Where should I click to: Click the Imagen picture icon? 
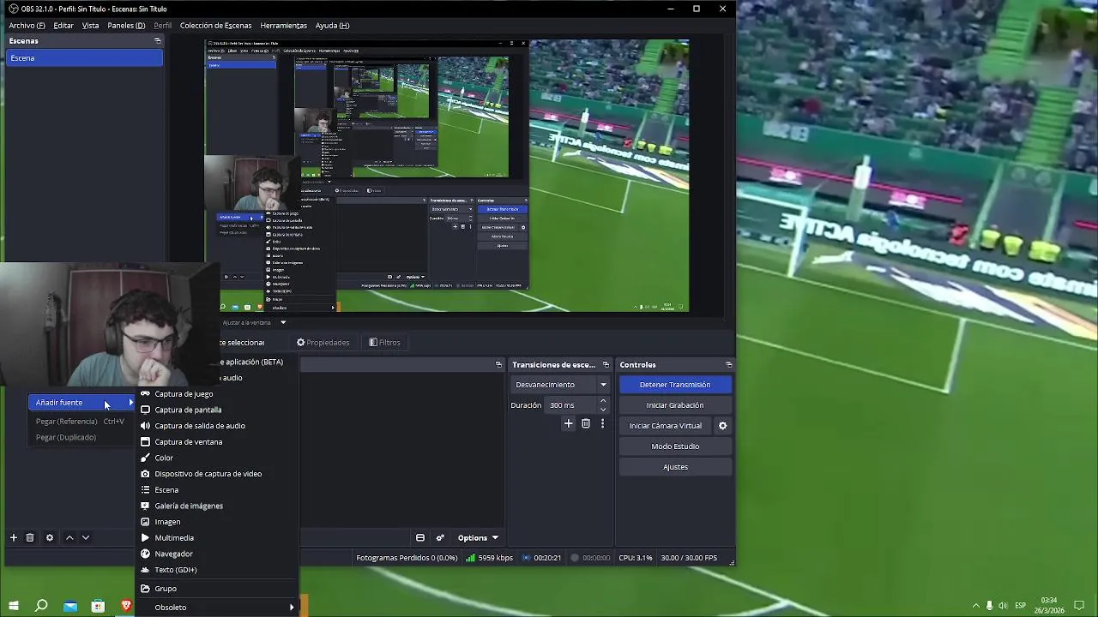pyautogui.click(x=145, y=522)
